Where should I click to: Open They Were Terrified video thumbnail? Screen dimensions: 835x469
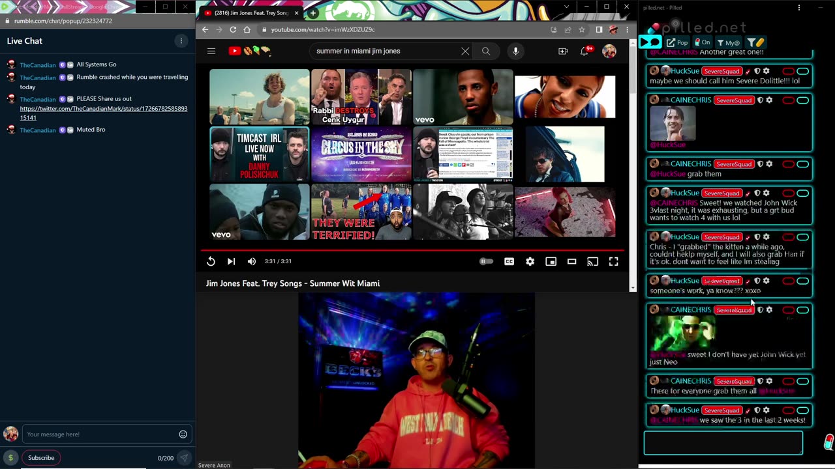tap(361, 212)
